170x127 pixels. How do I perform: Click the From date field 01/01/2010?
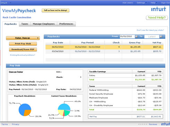(x=127, y=36)
